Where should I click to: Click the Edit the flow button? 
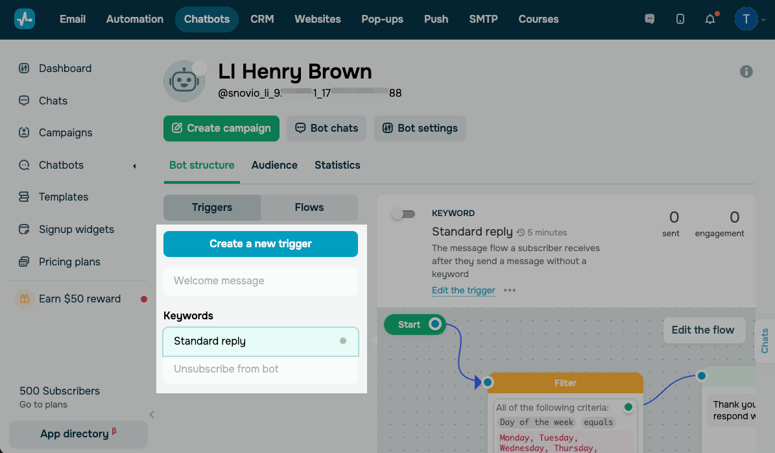coord(703,330)
